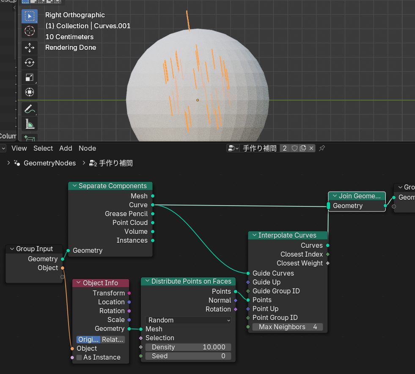The image size is (415, 374).
Task: Open the node group browse dropdown
Action: (x=233, y=148)
